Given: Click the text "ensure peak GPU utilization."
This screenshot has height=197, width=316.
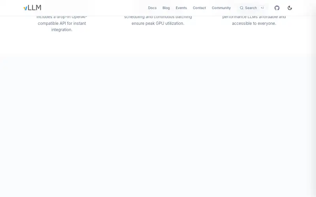Looking at the screenshot, I should click(x=158, y=23).
